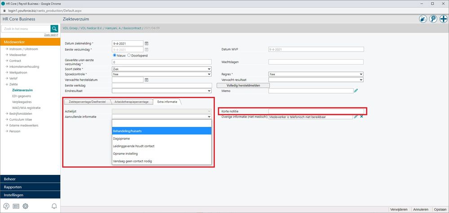
Task: Choose Vandaag geen contact nodig option
Action: 162,161
